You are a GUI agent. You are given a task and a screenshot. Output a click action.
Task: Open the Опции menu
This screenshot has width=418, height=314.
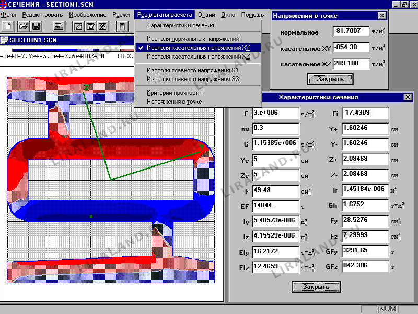click(x=207, y=15)
